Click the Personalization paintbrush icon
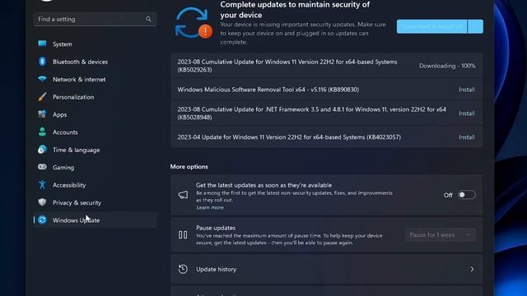The image size is (527, 296). click(42, 97)
